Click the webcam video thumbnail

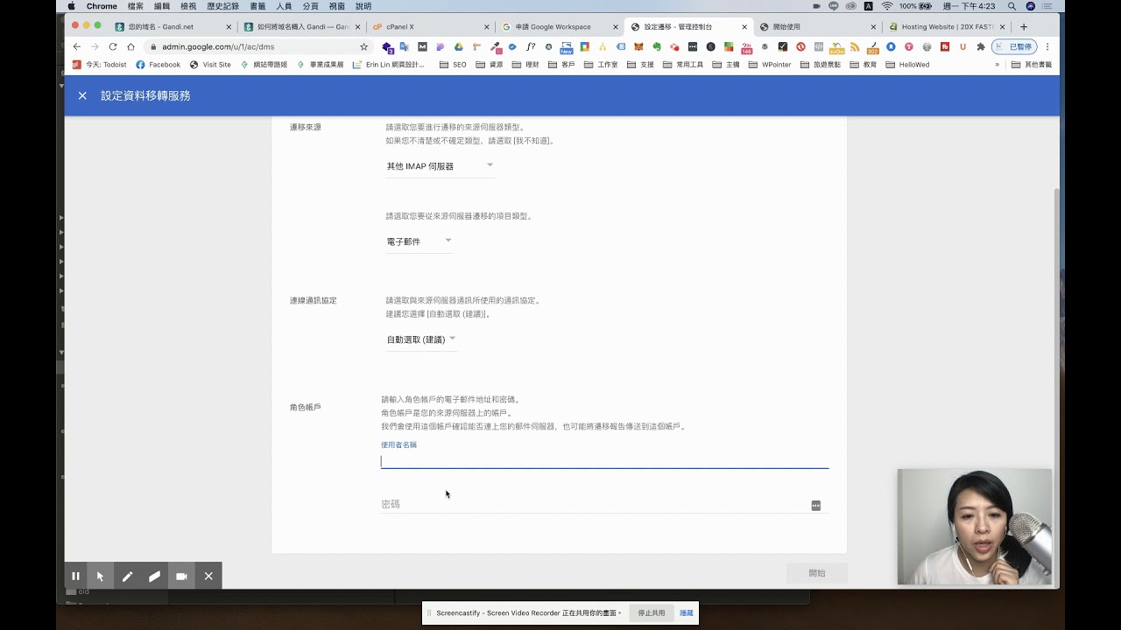pyautogui.click(x=974, y=527)
